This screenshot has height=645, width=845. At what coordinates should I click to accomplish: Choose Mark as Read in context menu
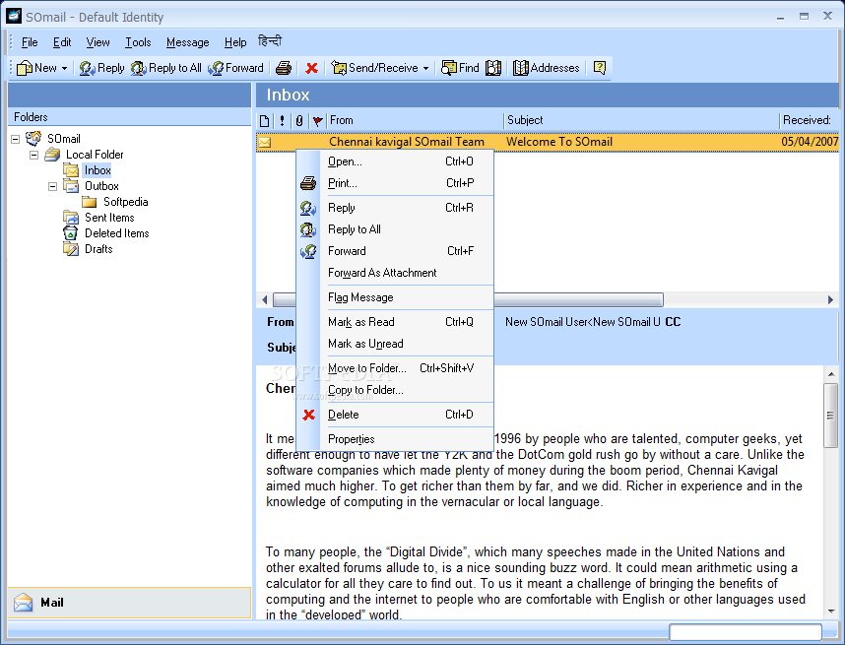pyautogui.click(x=395, y=322)
